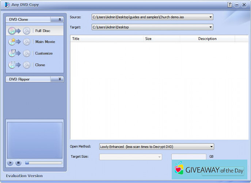251x183 pixels.
Task: Click the preview playback seek slider
Action: click(43, 163)
